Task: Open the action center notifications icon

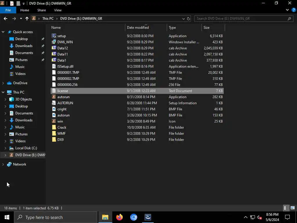Action: (287, 217)
